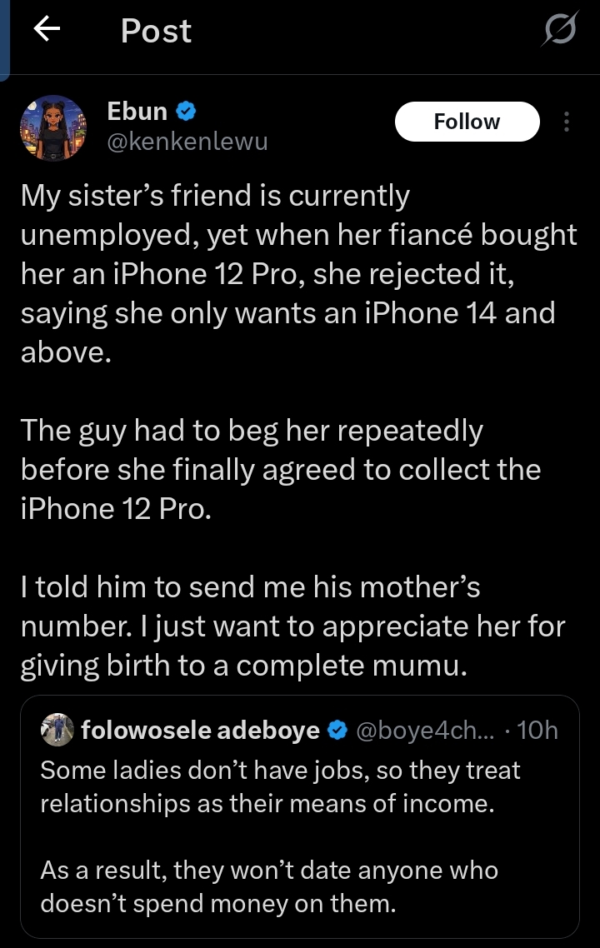Viewport: 600px width, 948px height.
Task: Open folowosele adeboye's profile name
Action: (200, 731)
